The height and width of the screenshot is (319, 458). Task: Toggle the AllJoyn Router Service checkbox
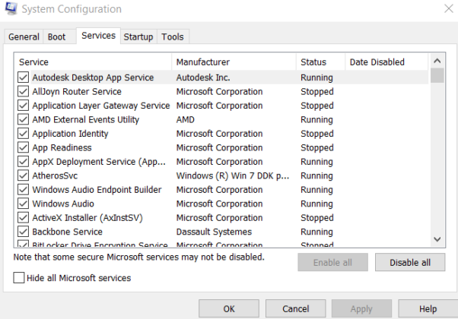(23, 92)
